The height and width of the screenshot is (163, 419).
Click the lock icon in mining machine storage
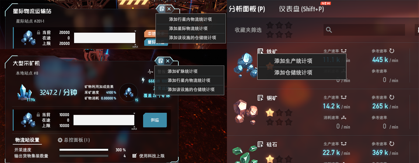coord(37,114)
